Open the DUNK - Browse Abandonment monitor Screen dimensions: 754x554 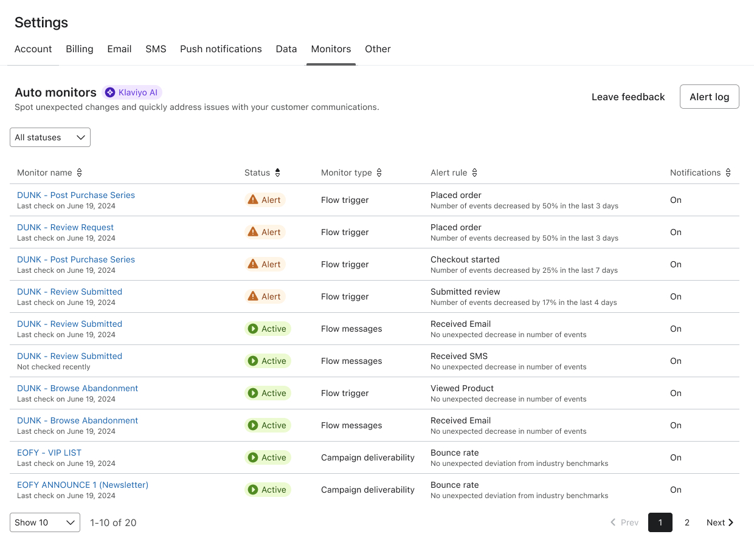tap(77, 388)
